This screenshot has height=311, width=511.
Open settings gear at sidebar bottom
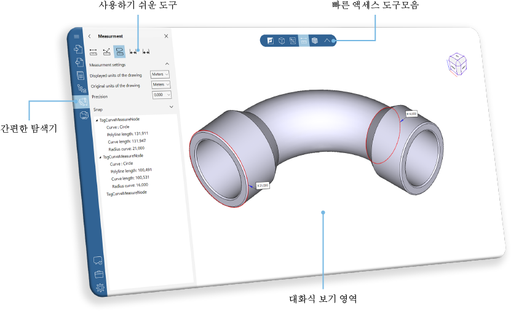pyautogui.click(x=100, y=288)
